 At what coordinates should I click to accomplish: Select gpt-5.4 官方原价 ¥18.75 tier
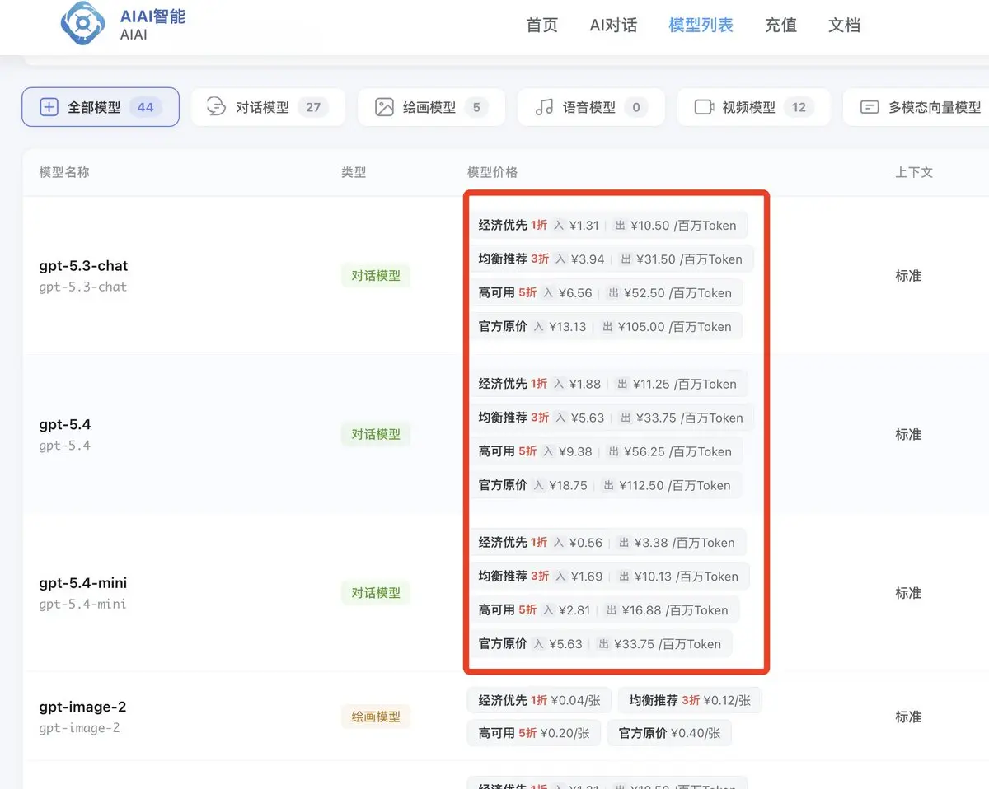coord(605,485)
